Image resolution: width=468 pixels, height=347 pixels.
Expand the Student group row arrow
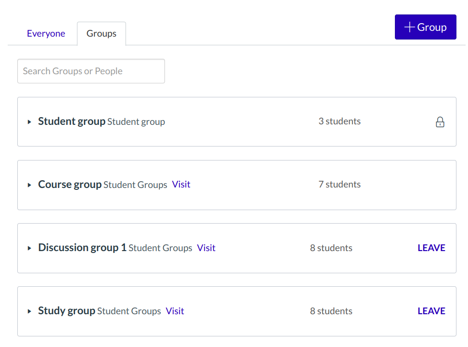coord(29,122)
